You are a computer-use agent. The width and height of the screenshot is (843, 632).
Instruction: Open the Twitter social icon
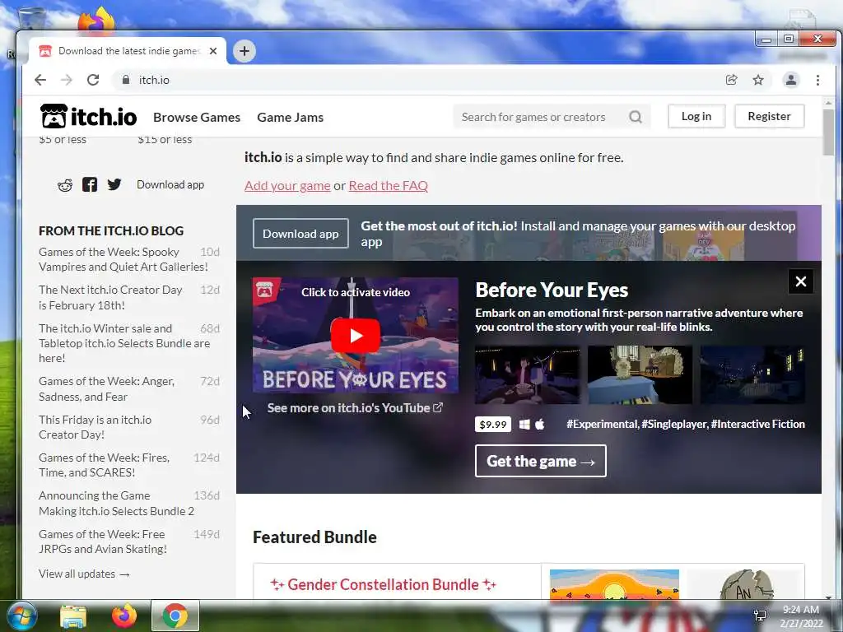click(x=114, y=184)
